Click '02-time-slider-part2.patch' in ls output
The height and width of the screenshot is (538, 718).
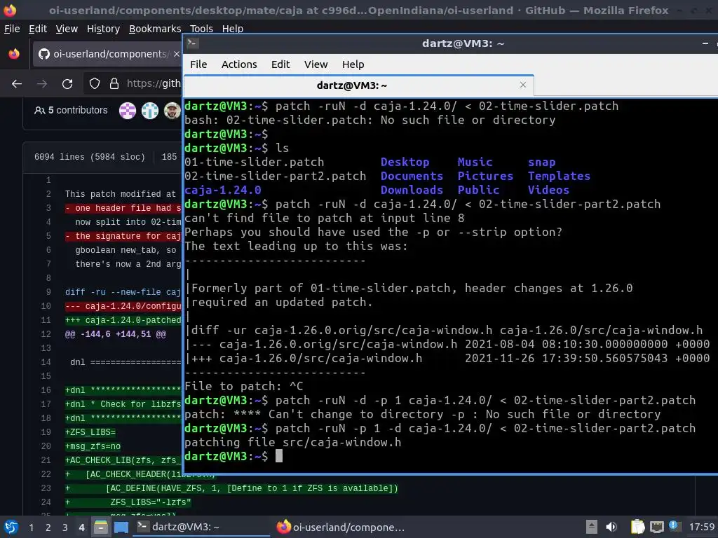(x=275, y=176)
